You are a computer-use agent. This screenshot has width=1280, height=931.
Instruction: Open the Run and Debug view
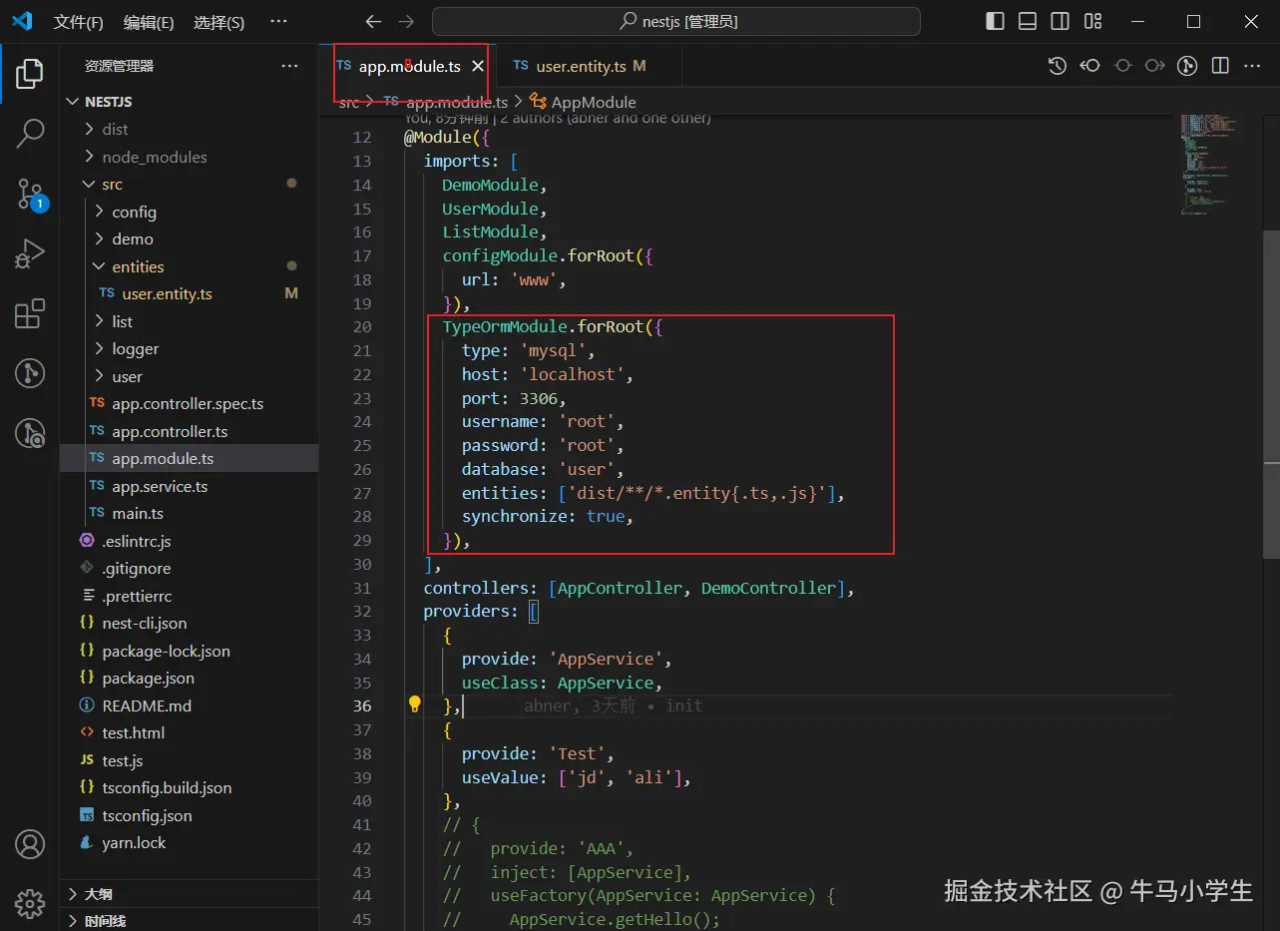click(x=30, y=254)
